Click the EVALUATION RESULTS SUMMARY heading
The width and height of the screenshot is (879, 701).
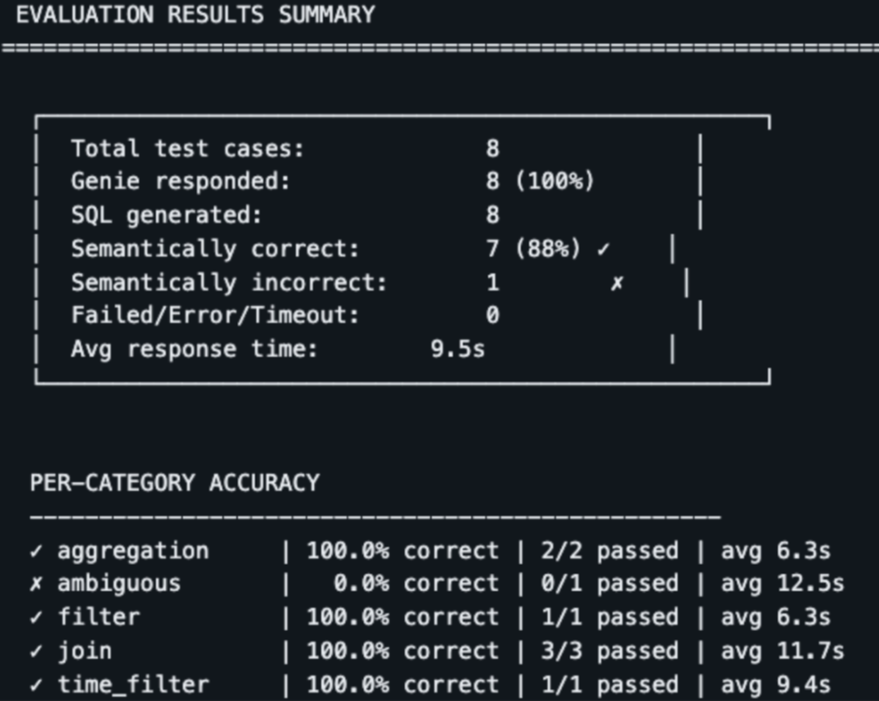196,15
